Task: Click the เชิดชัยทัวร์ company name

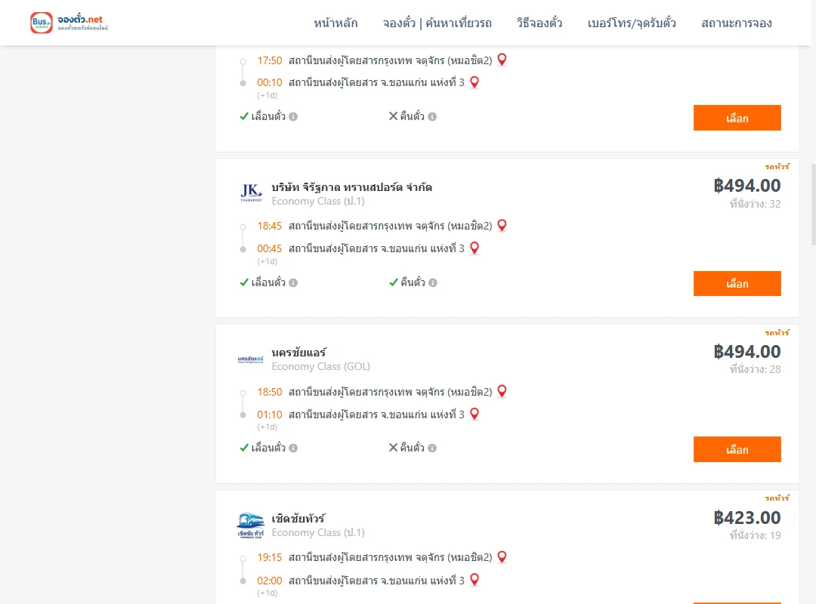Action: click(298, 519)
